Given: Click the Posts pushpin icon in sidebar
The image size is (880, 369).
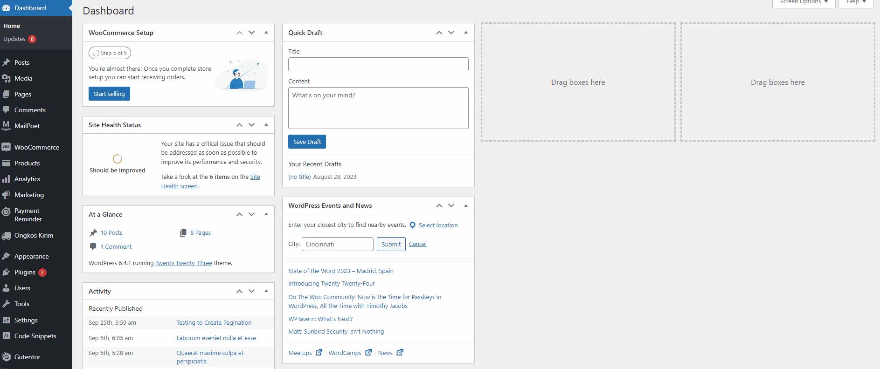Looking at the screenshot, I should click(6, 62).
